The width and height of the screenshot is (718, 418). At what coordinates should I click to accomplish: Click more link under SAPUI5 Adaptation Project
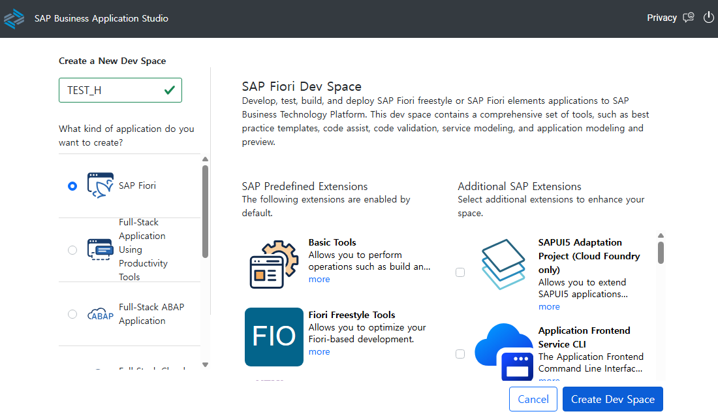click(x=549, y=306)
